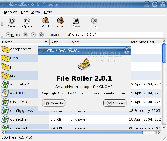Click the config.guess file icon
167x141 pixels.
tap(5, 111)
